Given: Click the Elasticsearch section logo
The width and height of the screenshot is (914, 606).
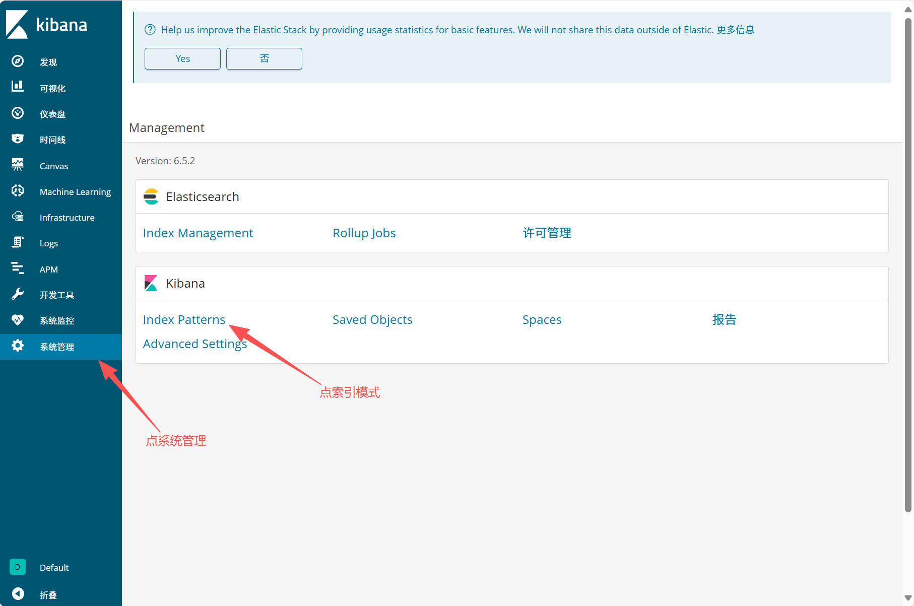Looking at the screenshot, I should tap(151, 196).
